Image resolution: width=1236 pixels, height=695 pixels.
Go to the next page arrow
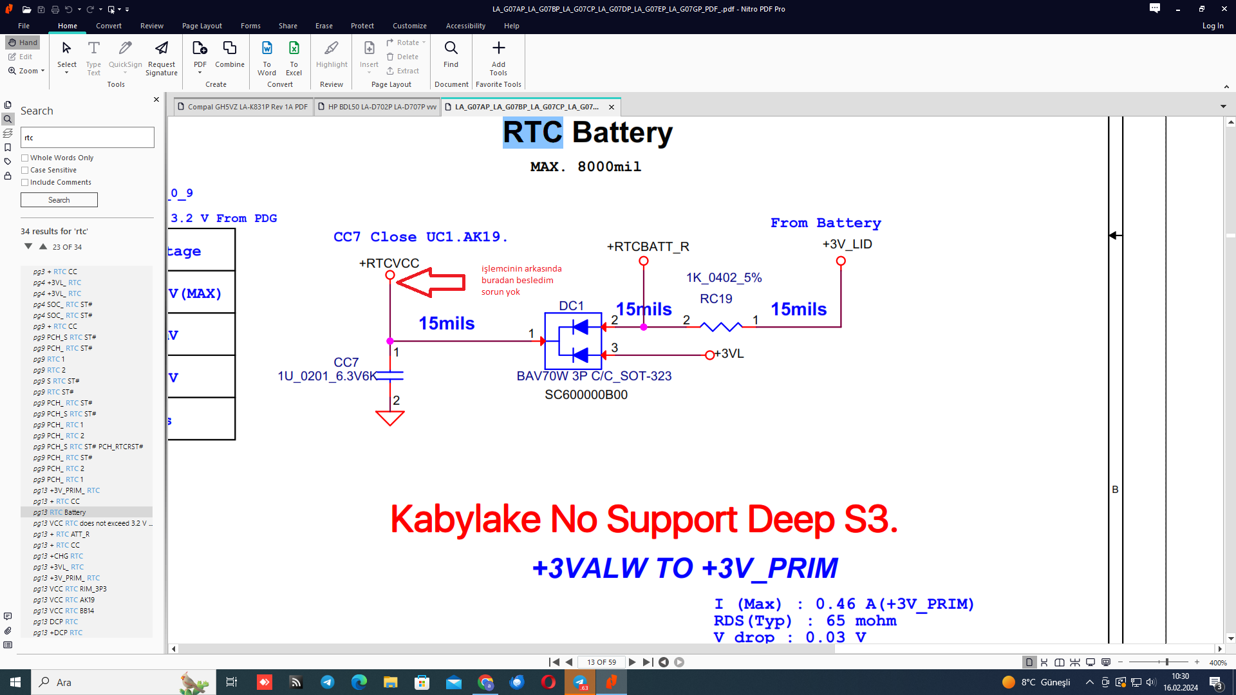click(632, 662)
